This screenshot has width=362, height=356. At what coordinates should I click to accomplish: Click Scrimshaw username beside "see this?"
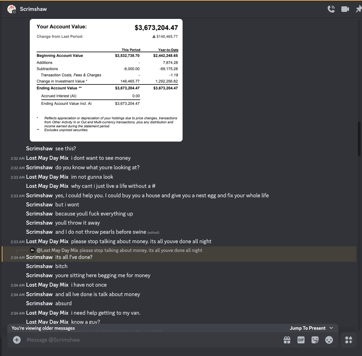point(39,149)
